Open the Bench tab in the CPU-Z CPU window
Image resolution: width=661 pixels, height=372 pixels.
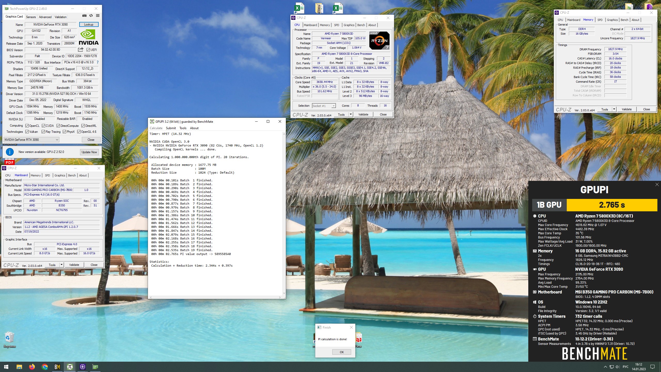pyautogui.click(x=361, y=25)
